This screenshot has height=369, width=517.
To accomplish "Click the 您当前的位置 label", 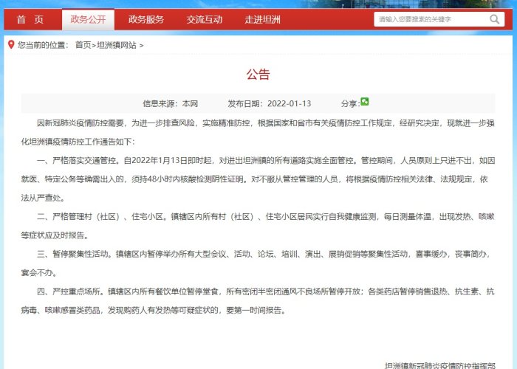I will tap(43, 45).
